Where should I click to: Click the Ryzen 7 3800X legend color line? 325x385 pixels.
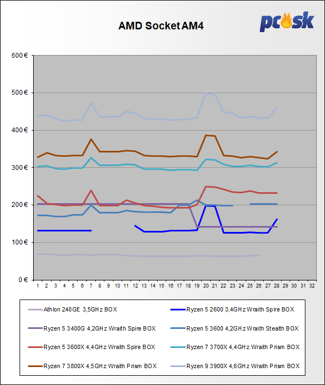pyautogui.click(x=35, y=366)
